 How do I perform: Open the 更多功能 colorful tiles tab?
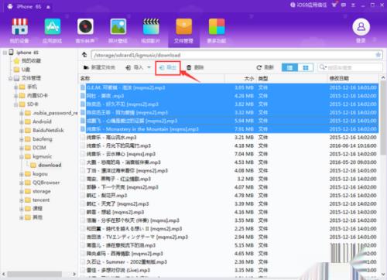point(217,30)
